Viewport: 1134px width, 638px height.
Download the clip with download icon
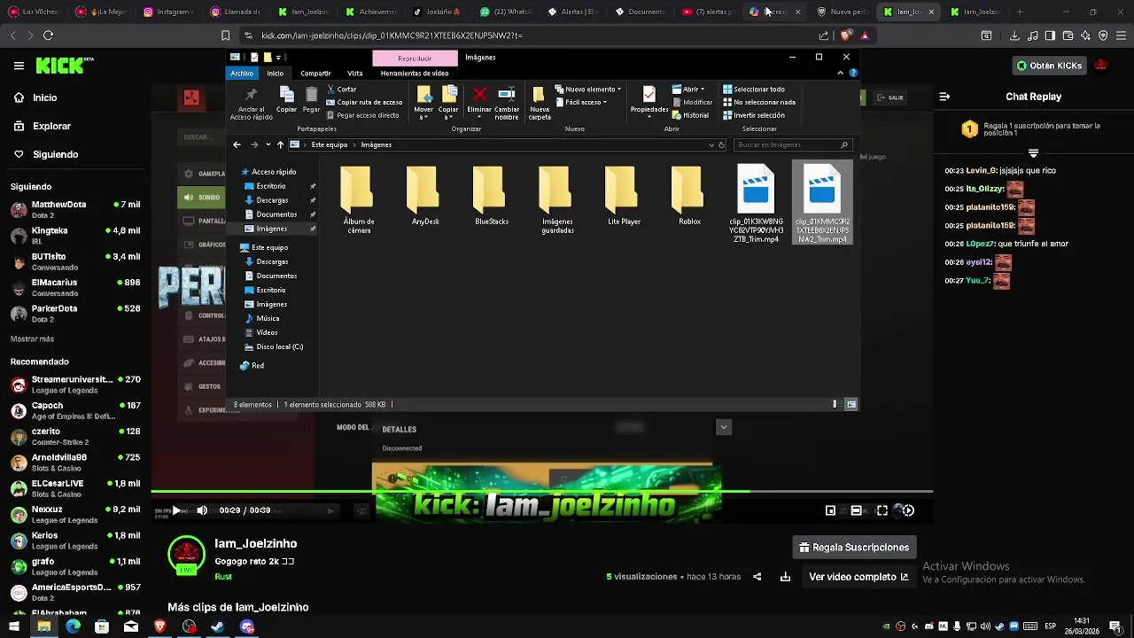(785, 577)
